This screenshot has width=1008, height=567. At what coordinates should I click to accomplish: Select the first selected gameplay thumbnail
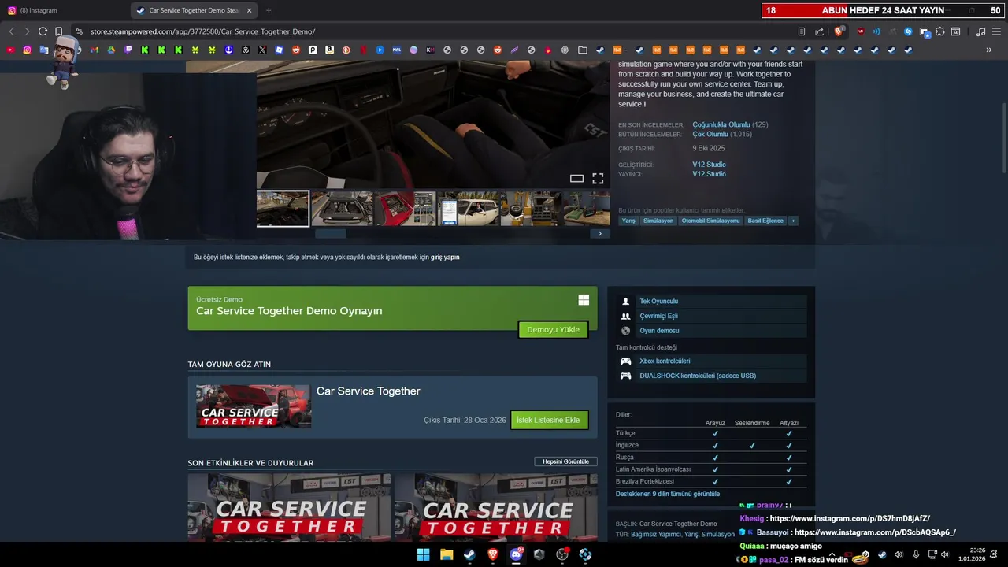click(283, 209)
